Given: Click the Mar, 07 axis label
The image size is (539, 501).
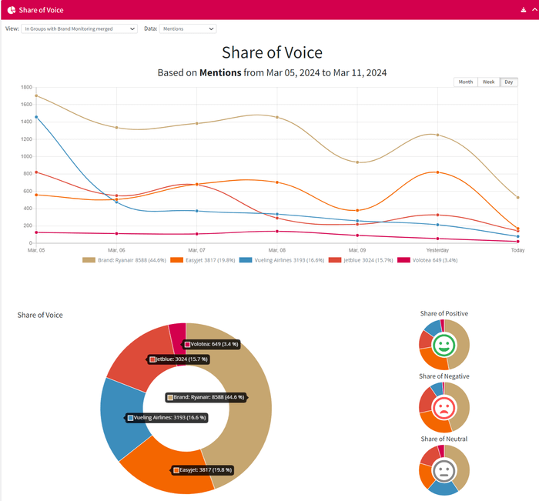Looking at the screenshot, I should [x=196, y=250].
